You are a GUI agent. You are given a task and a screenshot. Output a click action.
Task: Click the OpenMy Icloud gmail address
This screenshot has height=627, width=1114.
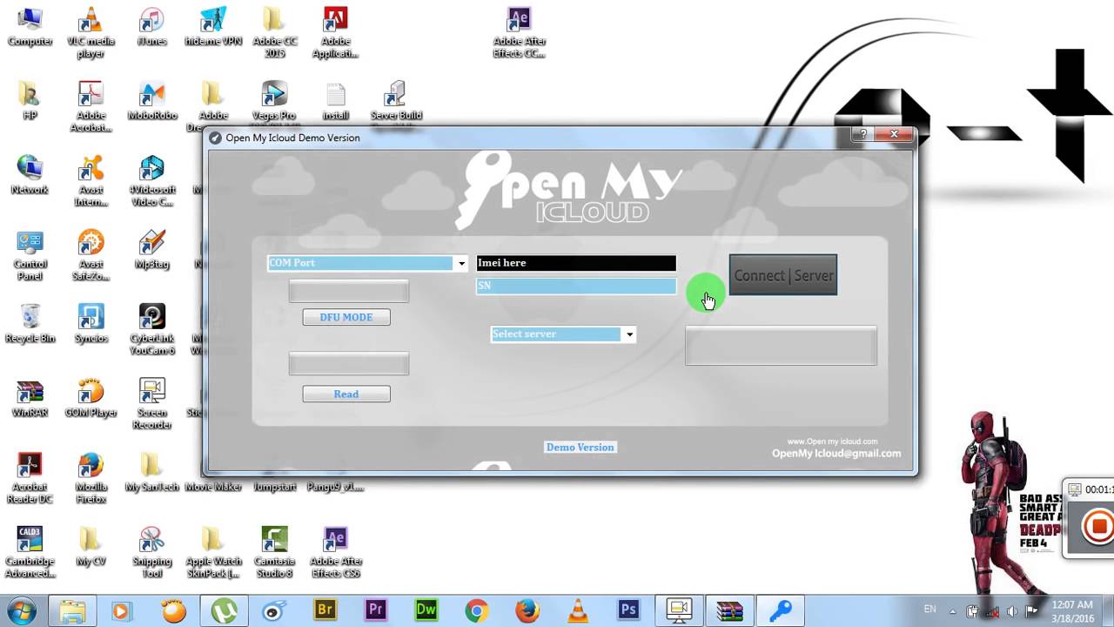pyautogui.click(x=836, y=453)
